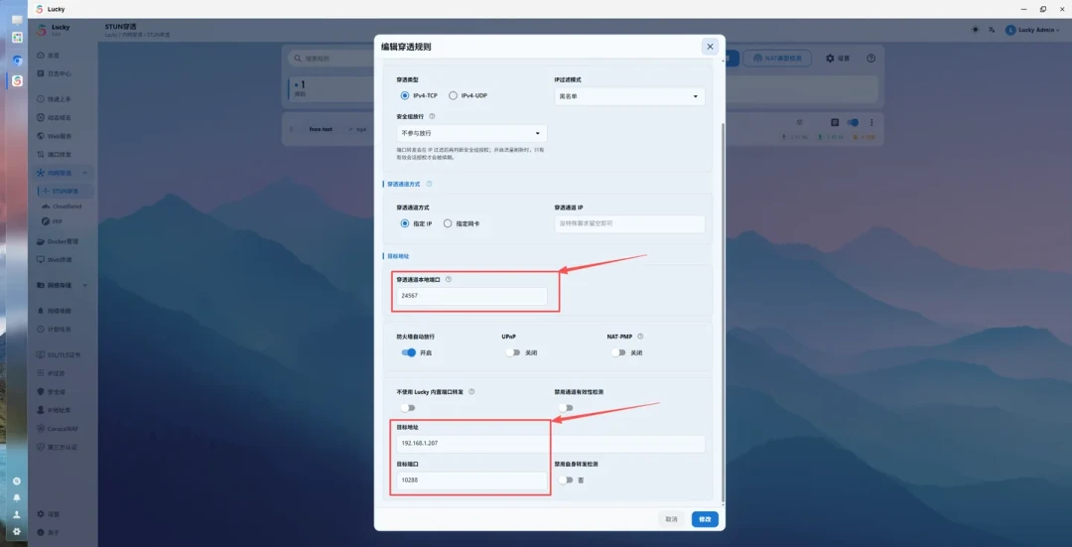Click the local port field showing 24567
1072x547 pixels.
[x=471, y=296]
